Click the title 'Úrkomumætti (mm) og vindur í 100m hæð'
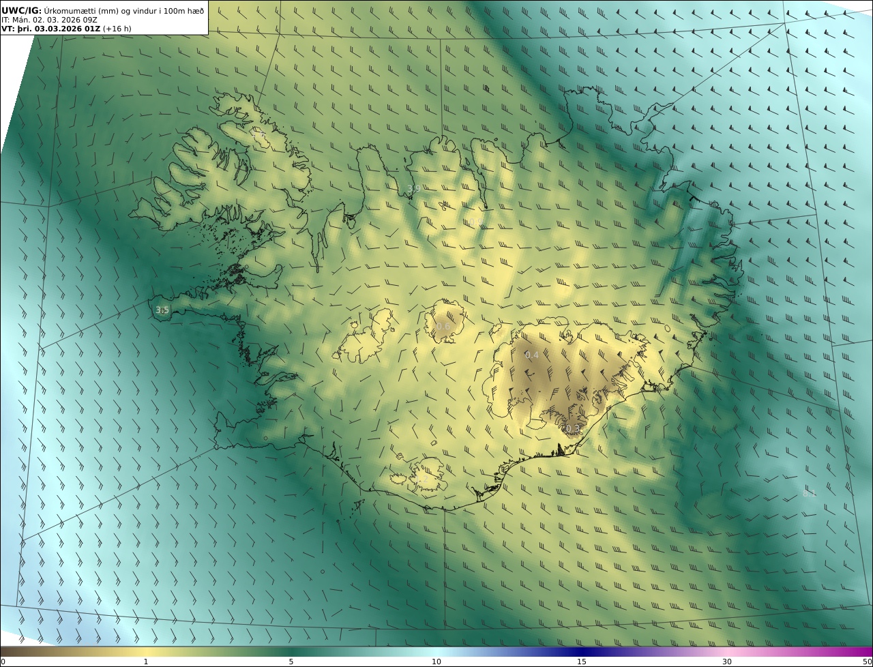The height and width of the screenshot is (667, 873). pos(123,10)
